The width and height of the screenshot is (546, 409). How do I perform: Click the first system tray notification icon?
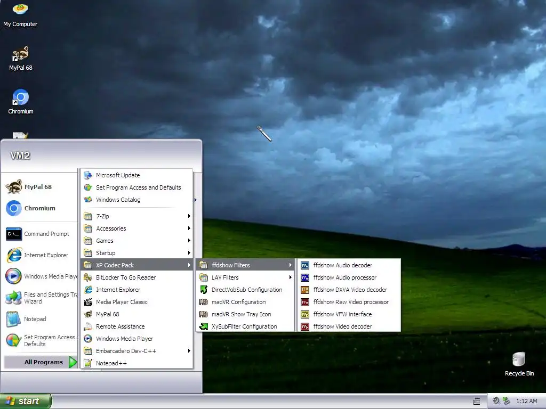[x=496, y=401]
